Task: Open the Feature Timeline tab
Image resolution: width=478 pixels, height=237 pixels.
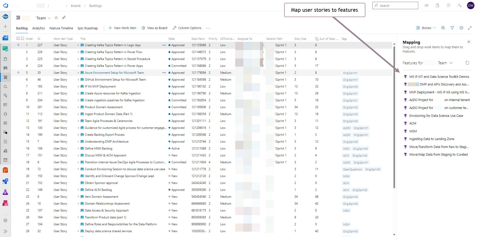Action: [61, 28]
